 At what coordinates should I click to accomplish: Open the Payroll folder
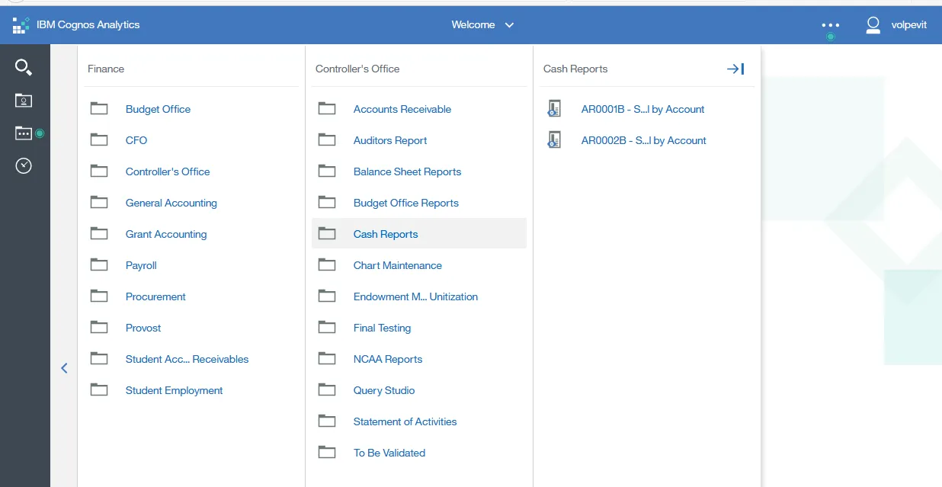click(141, 265)
